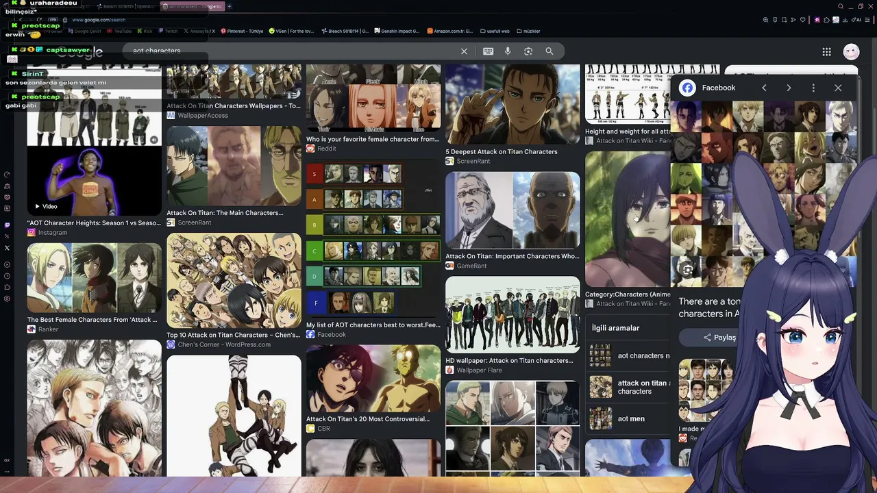This screenshot has width=877, height=493.
Task: Open the sidebar extensions cube icon
Action: 7,288
